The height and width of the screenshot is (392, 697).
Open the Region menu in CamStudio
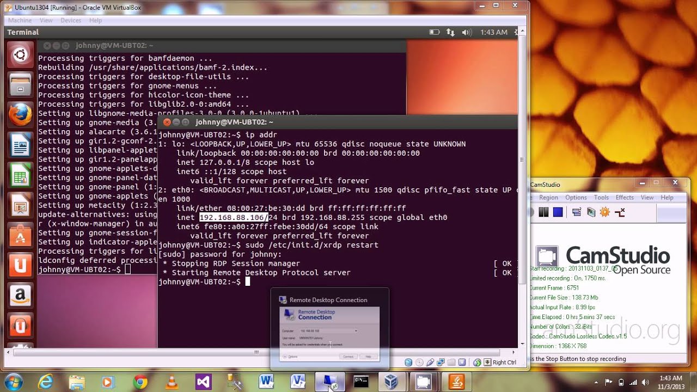click(548, 198)
